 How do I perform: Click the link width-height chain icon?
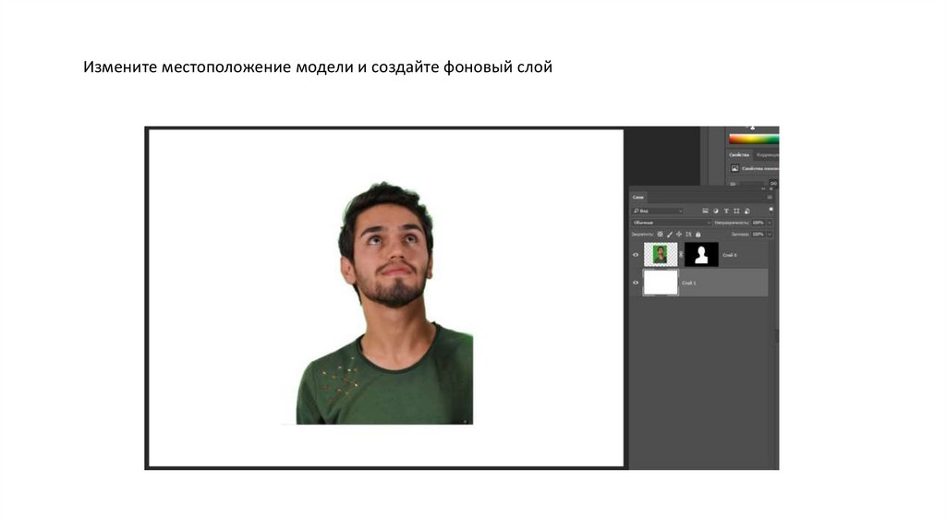[773, 184]
